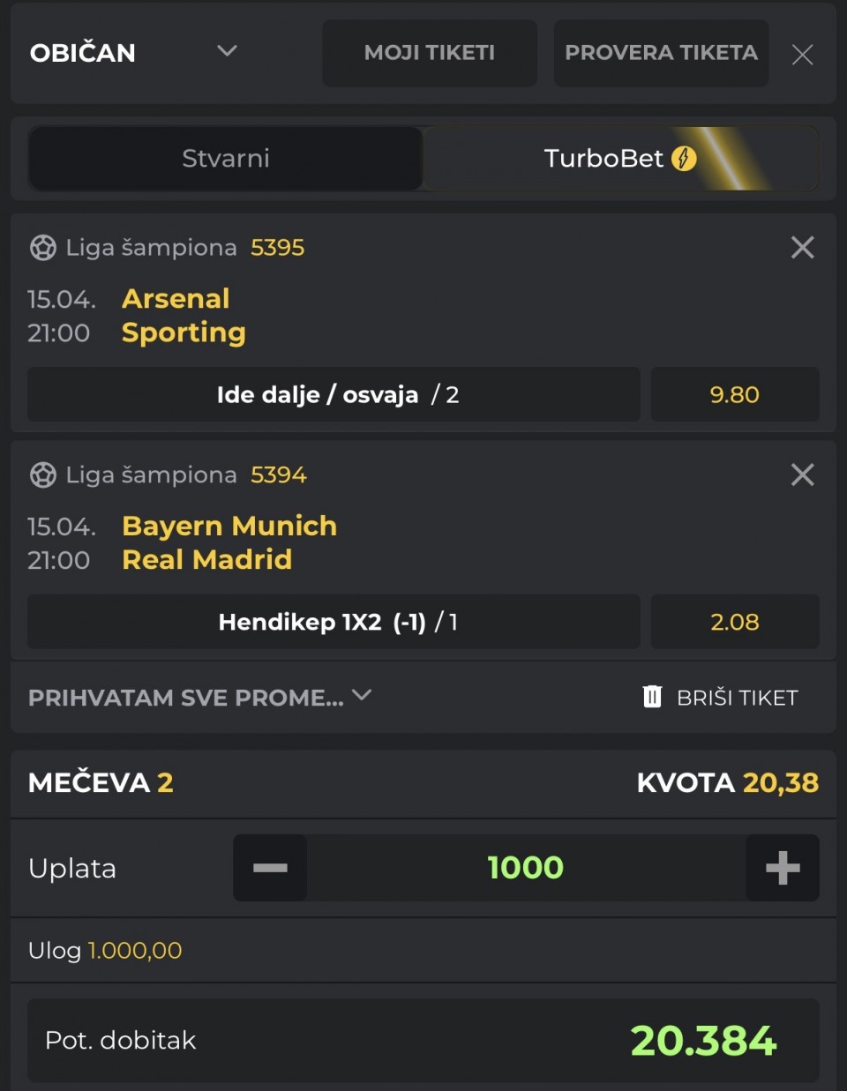Open the OBIČAN ticket type dropdown
This screenshot has width=847, height=1091.
click(227, 51)
